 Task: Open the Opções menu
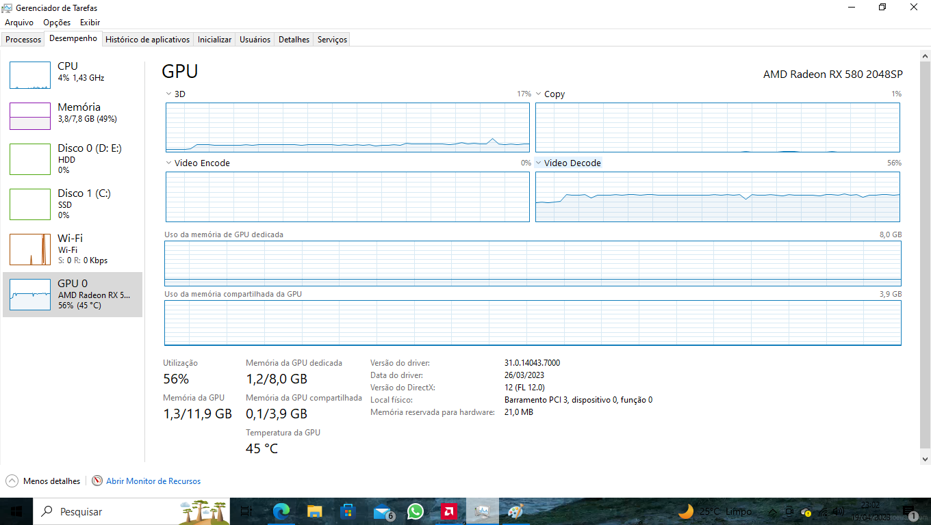(57, 23)
